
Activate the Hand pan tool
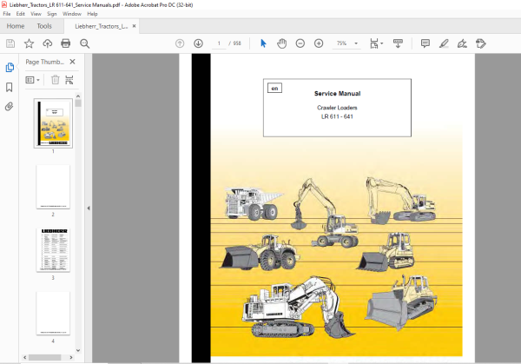tap(281, 43)
